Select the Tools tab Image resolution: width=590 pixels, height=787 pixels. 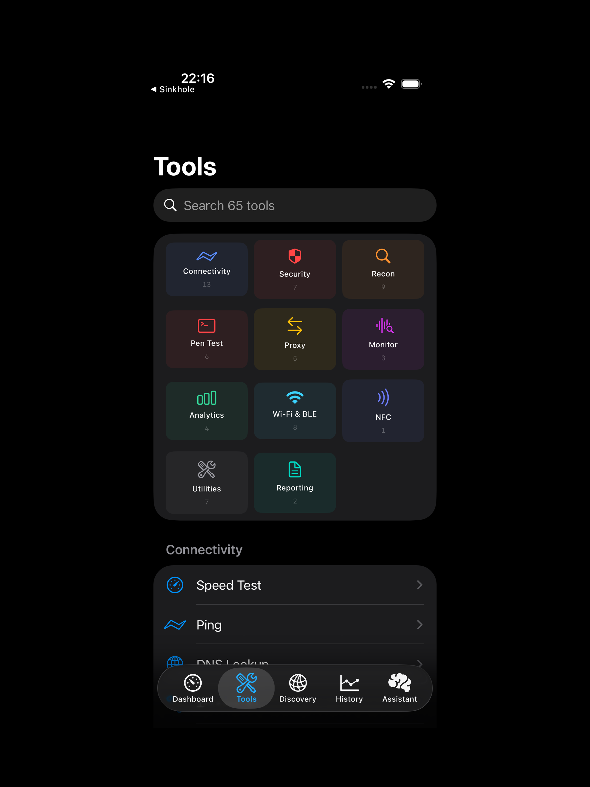(246, 688)
